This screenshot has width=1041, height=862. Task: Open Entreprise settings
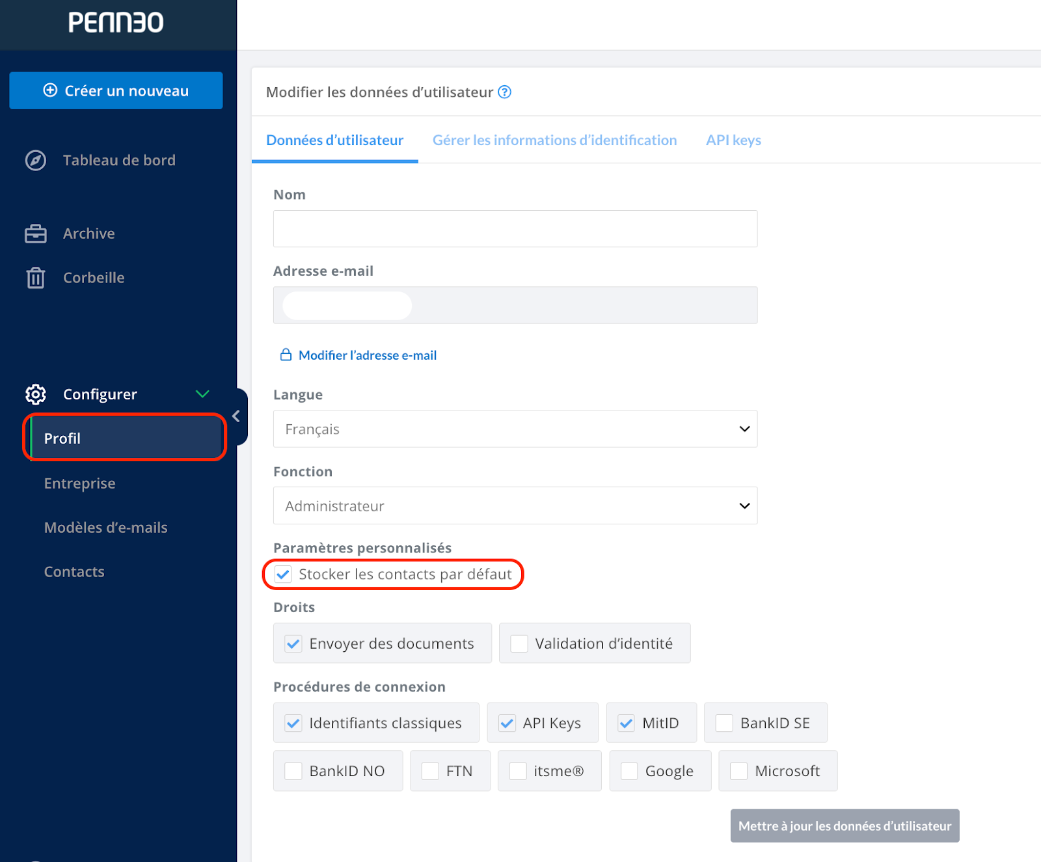click(x=80, y=483)
